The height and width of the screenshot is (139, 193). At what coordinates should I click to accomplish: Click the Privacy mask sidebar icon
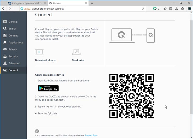[x=5, y=49]
